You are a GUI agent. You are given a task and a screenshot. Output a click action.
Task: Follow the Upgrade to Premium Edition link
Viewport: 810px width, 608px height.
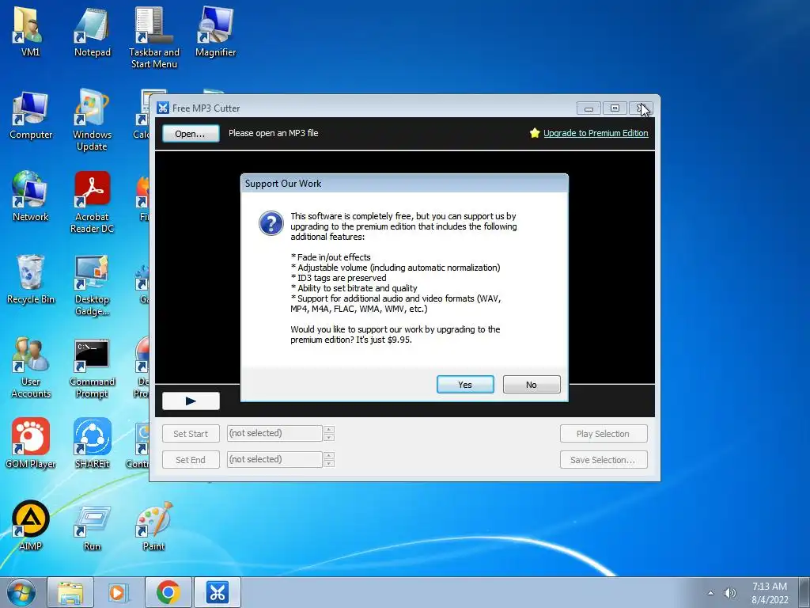(x=595, y=133)
